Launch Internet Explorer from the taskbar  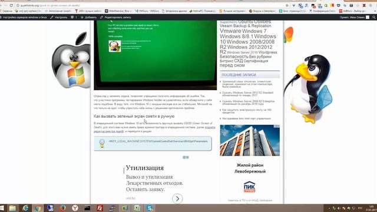25,208
